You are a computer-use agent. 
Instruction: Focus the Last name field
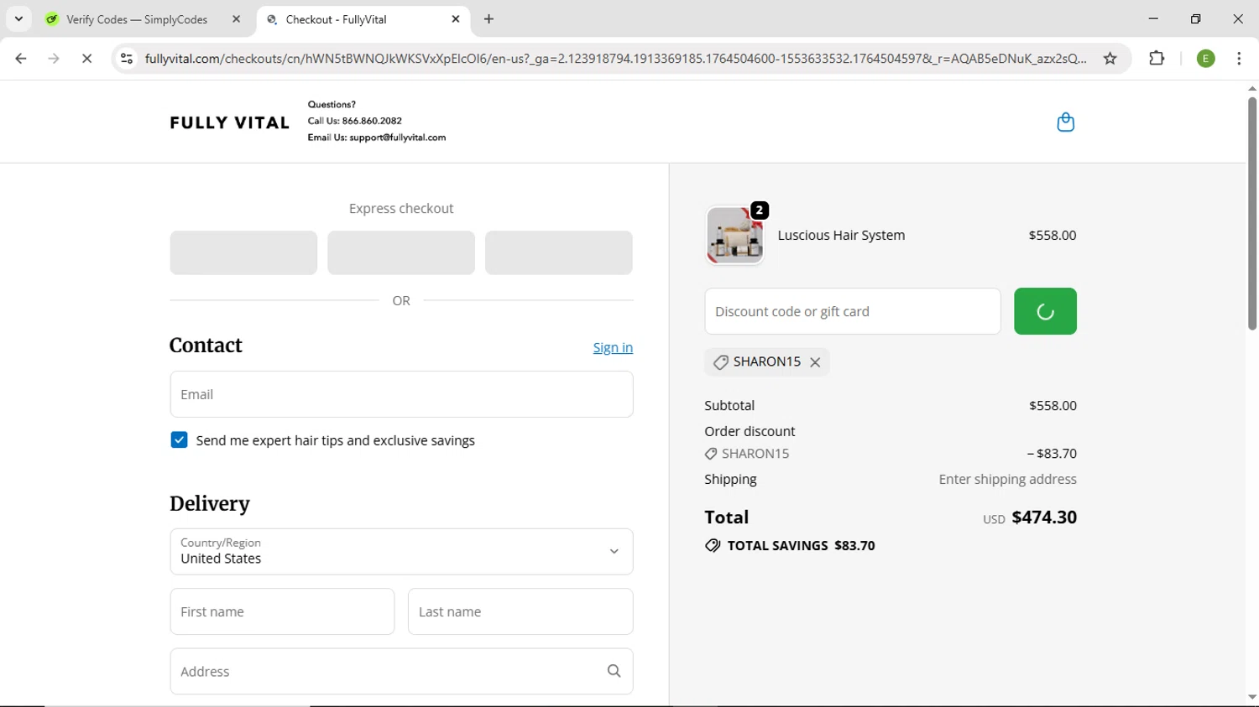[x=520, y=611]
